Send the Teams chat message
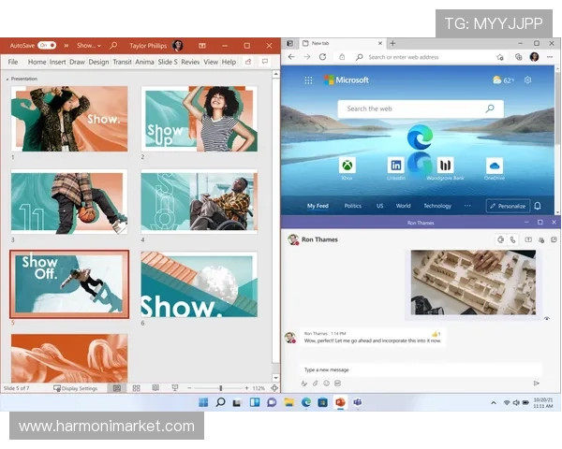The image size is (562, 449). [537, 383]
